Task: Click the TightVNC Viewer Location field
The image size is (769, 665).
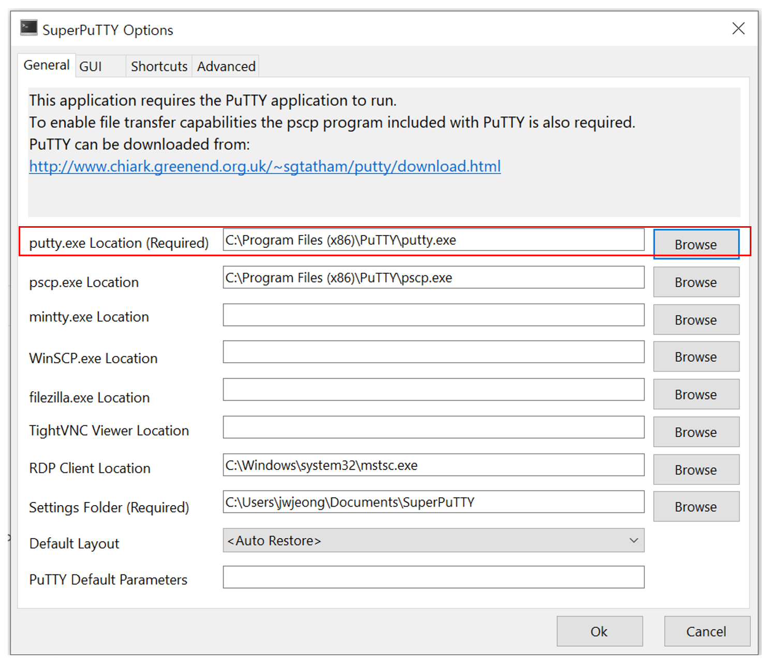Action: [x=434, y=427]
